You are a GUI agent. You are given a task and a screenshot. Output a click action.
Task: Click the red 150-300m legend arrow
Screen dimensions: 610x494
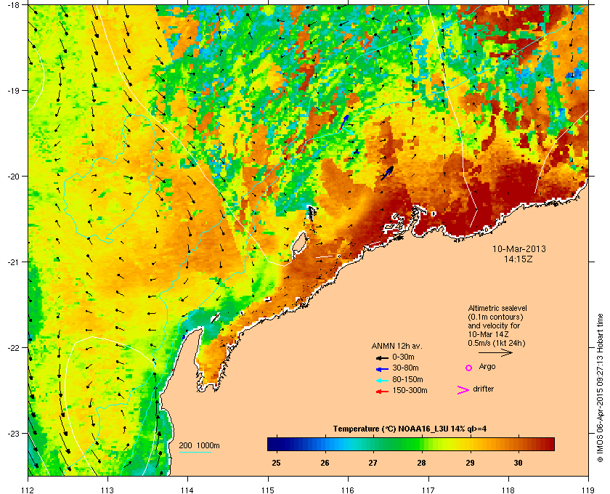pyautogui.click(x=382, y=392)
